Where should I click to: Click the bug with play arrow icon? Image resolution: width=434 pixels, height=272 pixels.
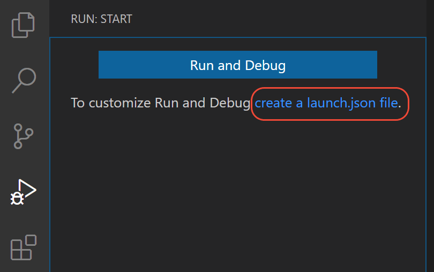(x=24, y=192)
